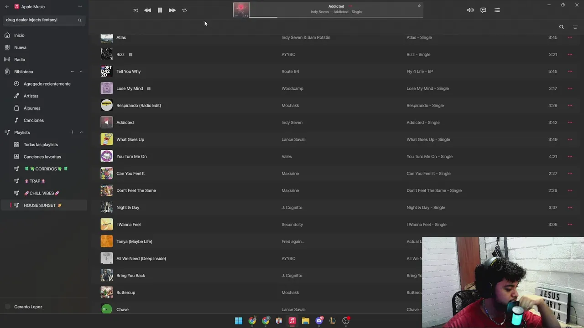Skip back to previous track

pyautogui.click(x=147, y=10)
